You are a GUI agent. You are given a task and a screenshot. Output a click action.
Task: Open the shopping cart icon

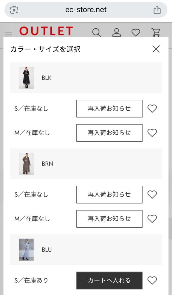click(156, 33)
